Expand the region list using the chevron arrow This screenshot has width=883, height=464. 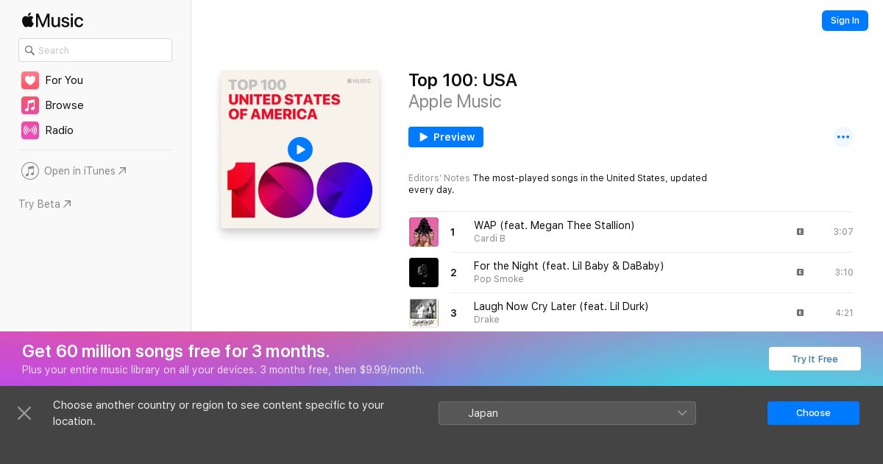point(682,413)
